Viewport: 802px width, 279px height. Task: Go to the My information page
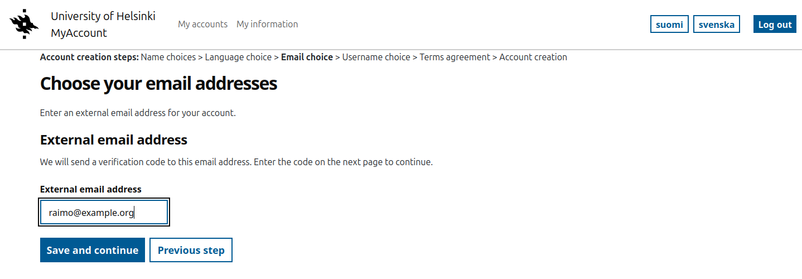pos(267,24)
